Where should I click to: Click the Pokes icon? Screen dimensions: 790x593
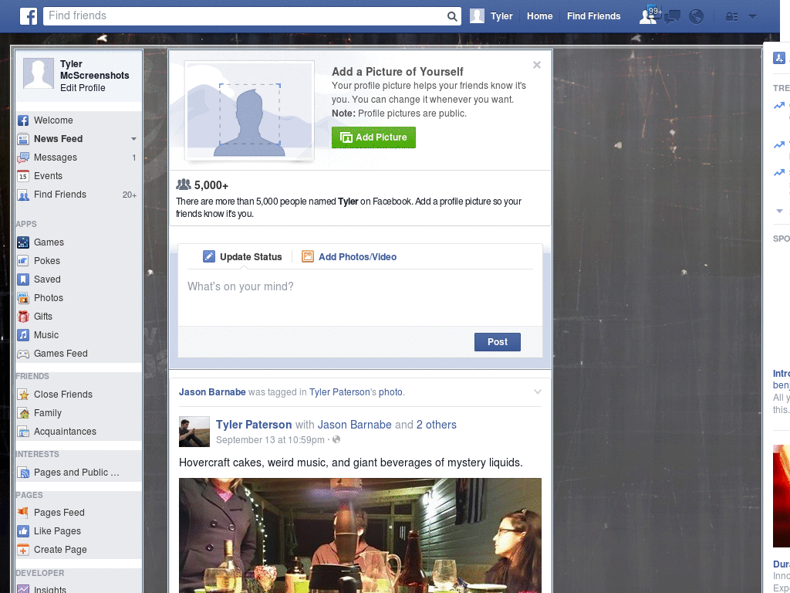[22, 261]
